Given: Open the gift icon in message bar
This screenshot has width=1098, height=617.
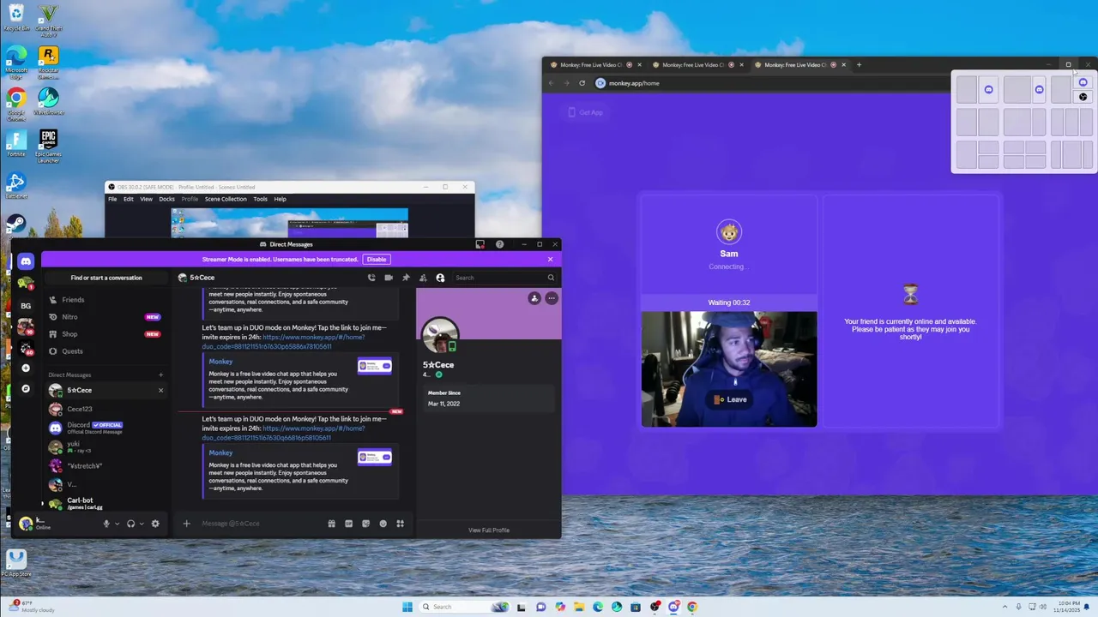Looking at the screenshot, I should (331, 524).
